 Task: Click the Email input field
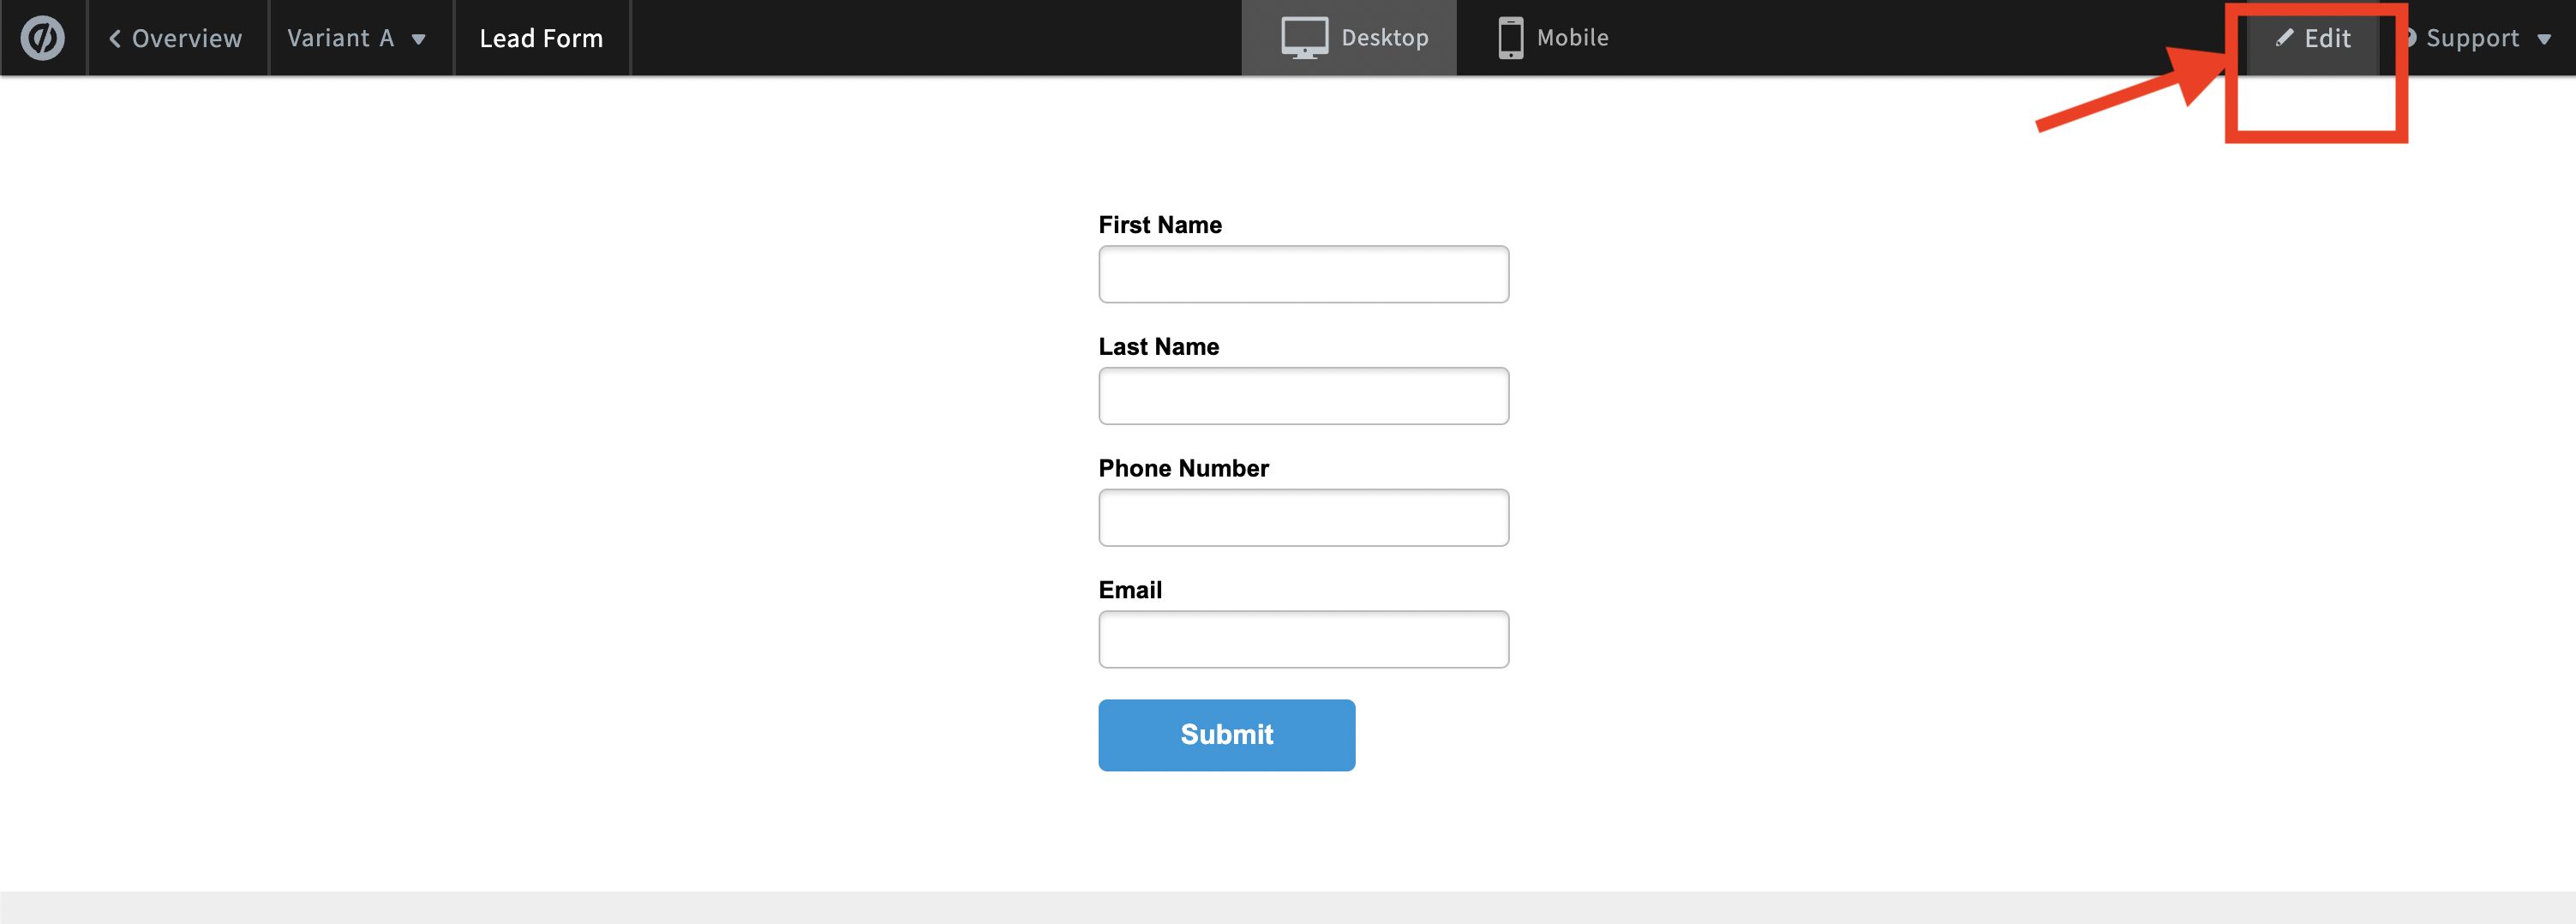(x=1303, y=640)
